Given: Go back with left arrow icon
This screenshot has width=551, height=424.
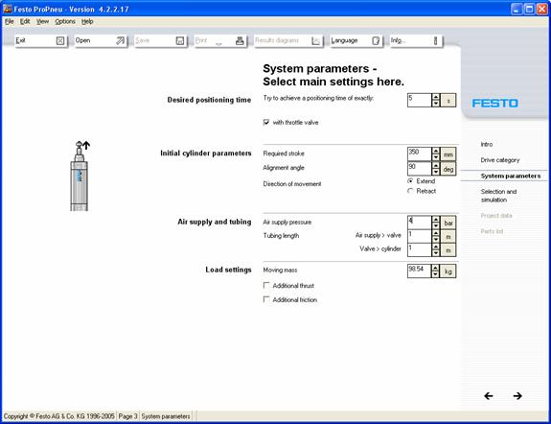Looking at the screenshot, I should tap(489, 396).
